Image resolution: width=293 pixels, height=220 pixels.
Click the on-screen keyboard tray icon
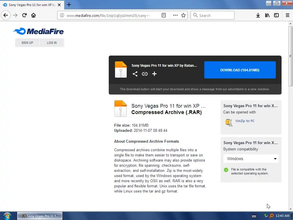[254, 216]
